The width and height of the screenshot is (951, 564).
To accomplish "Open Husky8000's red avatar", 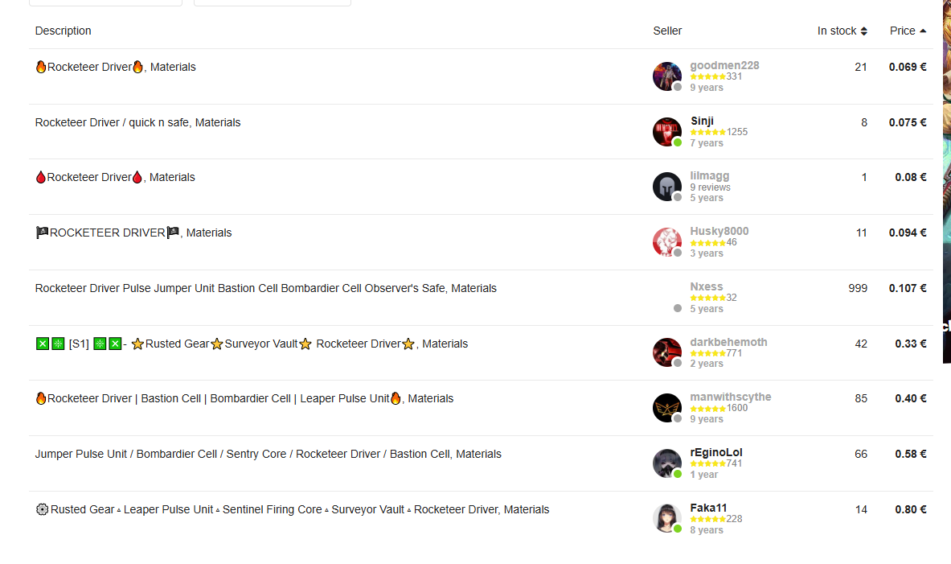I will pos(666,242).
